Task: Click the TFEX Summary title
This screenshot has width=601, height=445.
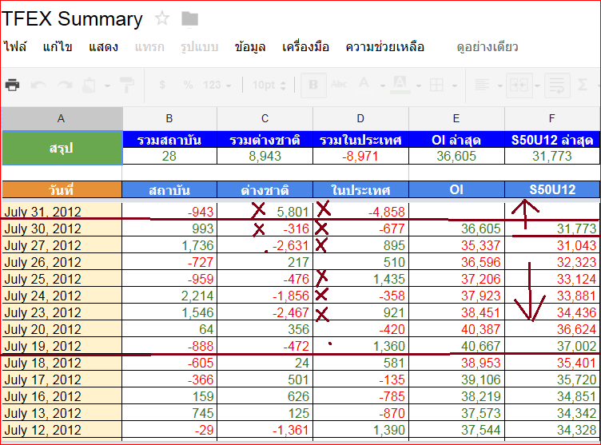Action: point(72,19)
